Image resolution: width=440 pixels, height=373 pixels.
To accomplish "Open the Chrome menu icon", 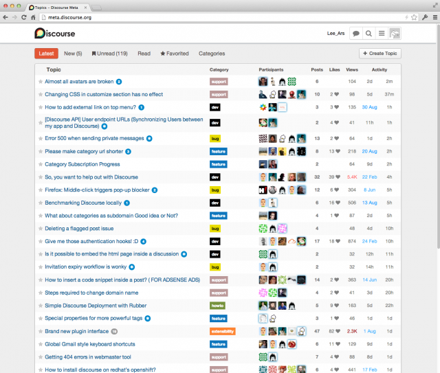I will coord(435,17).
